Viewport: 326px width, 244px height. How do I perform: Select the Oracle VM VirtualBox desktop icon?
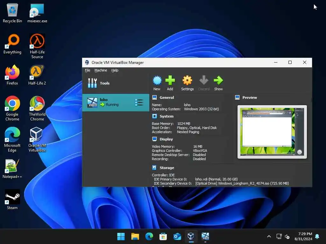(37, 140)
